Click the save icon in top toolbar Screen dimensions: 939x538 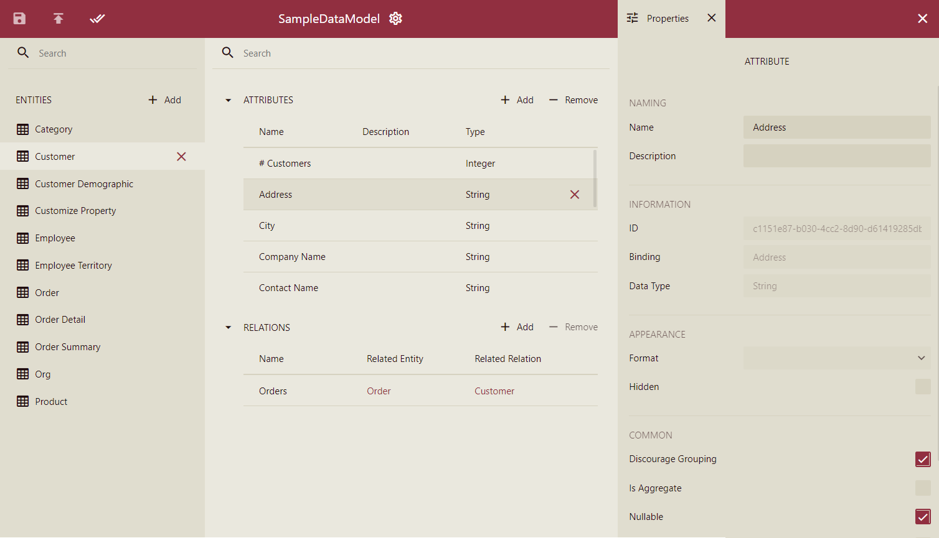point(19,19)
